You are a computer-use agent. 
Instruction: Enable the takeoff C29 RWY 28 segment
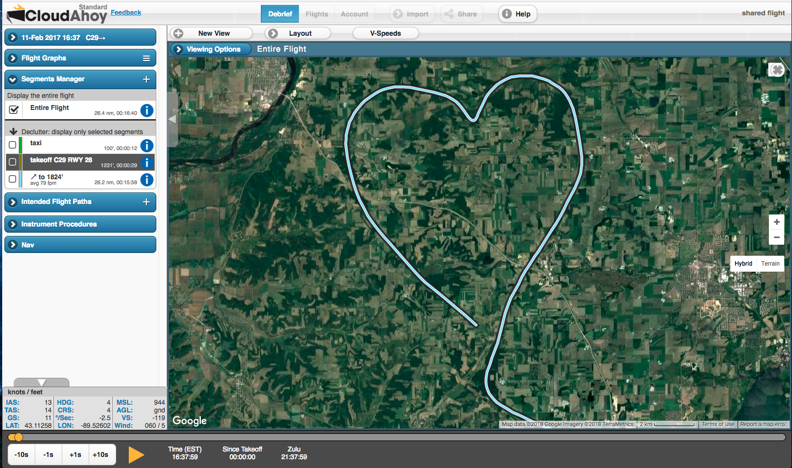[13, 162]
